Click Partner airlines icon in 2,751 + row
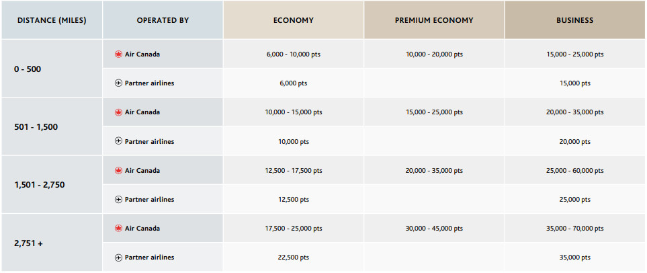This screenshot has width=647, height=273. pos(119,258)
